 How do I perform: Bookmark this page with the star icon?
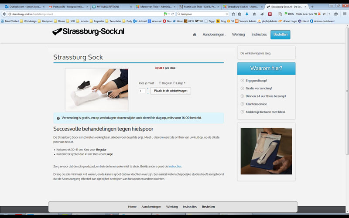click(x=233, y=14)
